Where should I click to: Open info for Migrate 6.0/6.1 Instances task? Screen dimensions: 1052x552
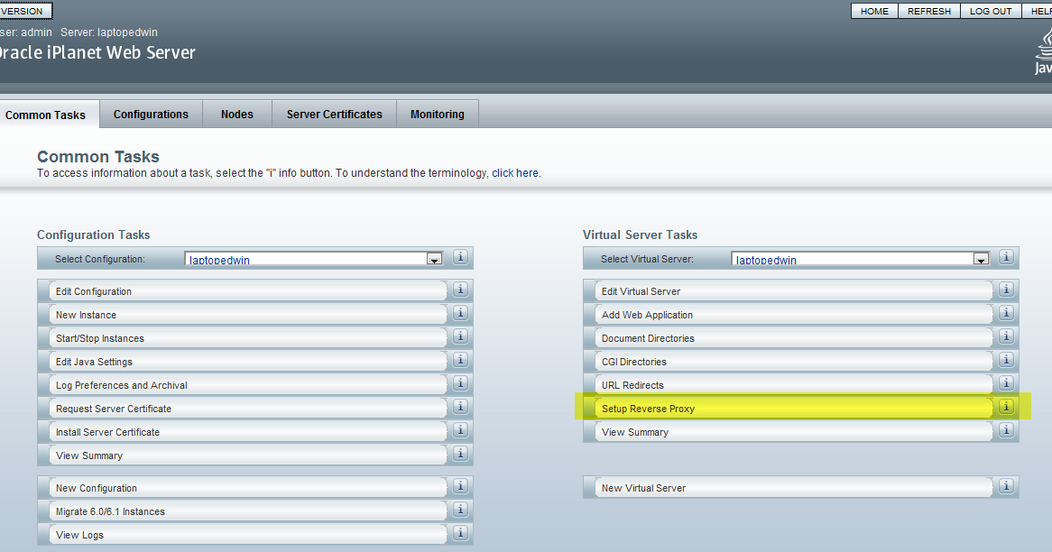460,509
